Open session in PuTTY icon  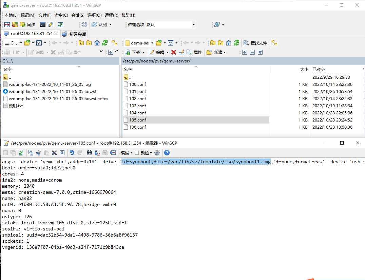[x=50, y=24]
